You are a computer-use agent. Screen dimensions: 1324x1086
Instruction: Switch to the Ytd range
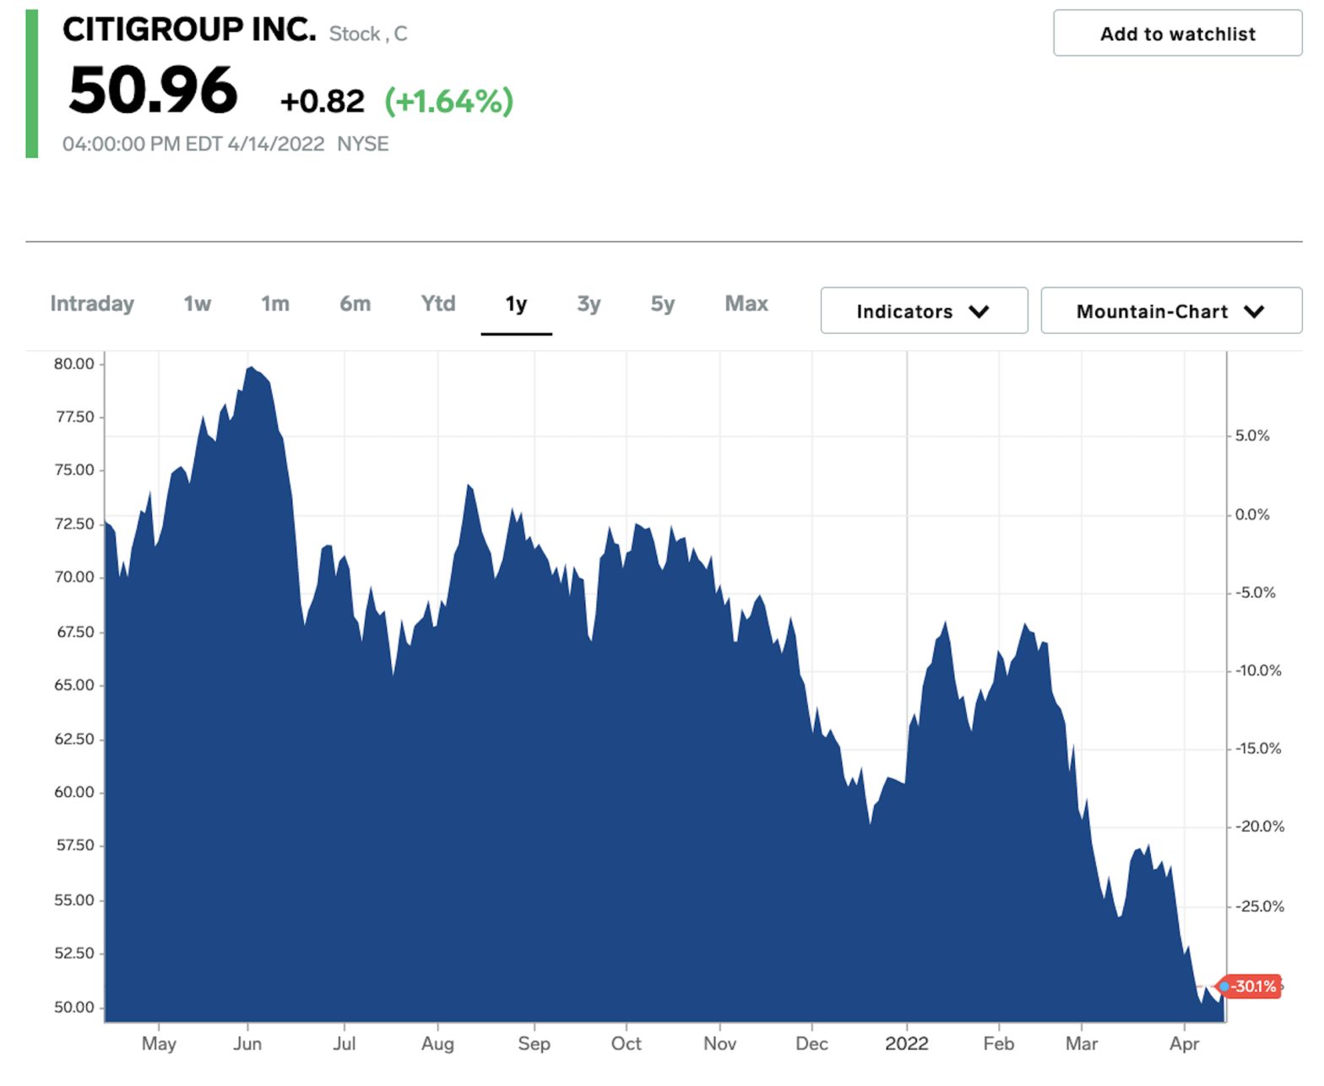(x=437, y=303)
